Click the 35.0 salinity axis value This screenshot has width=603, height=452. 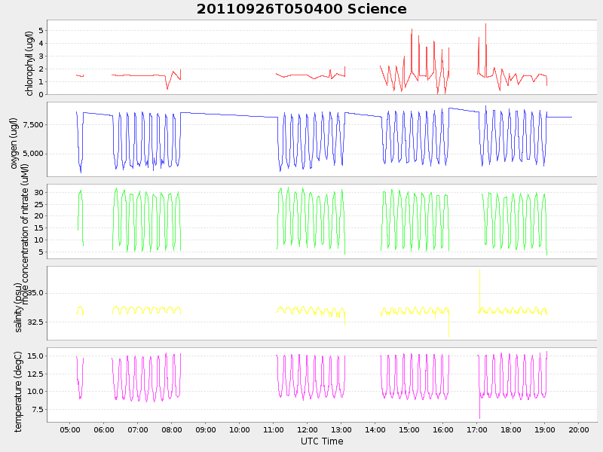(35, 293)
